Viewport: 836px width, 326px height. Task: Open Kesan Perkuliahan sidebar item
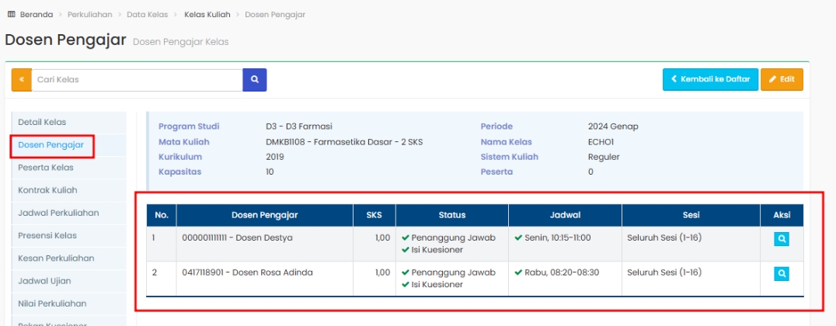[56, 258]
